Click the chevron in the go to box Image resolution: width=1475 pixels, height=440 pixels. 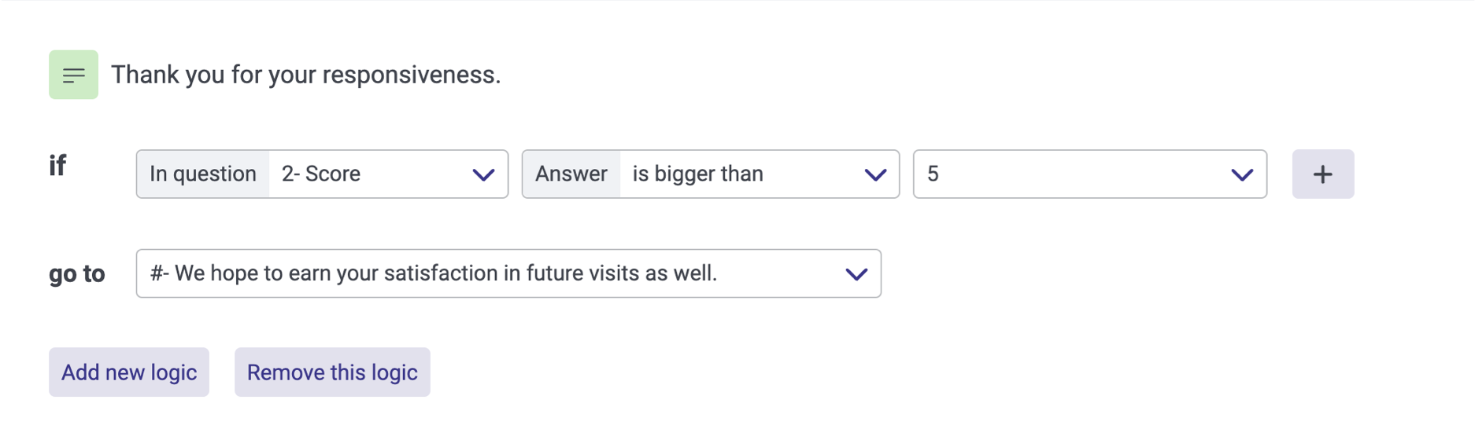click(x=856, y=274)
